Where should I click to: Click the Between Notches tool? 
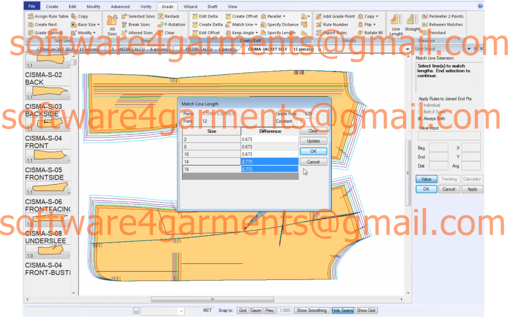pyautogui.click(x=443, y=24)
